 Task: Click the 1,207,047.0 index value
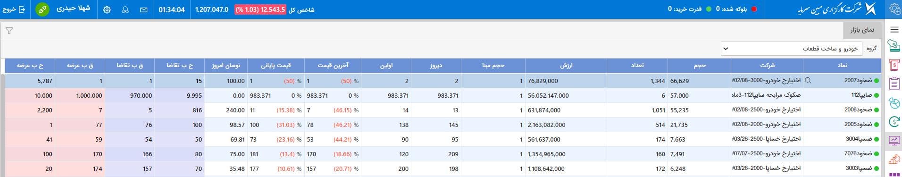(x=212, y=9)
